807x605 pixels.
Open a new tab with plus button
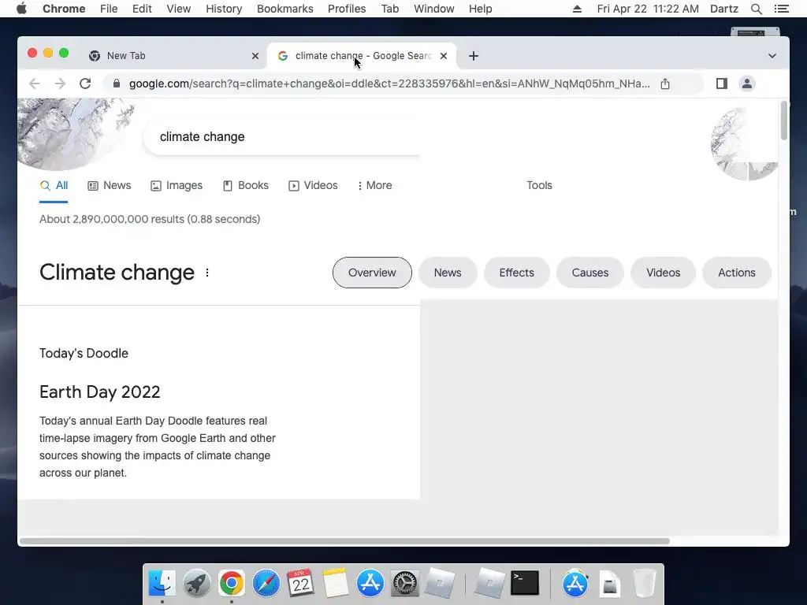(474, 56)
